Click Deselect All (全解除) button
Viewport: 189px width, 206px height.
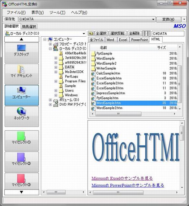tap(134, 33)
